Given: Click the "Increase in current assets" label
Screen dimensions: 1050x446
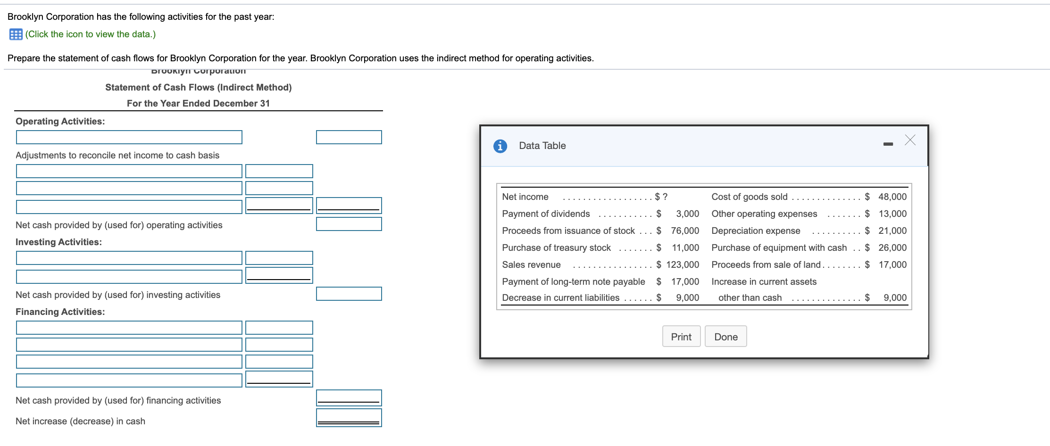Looking at the screenshot, I should coord(764,281).
